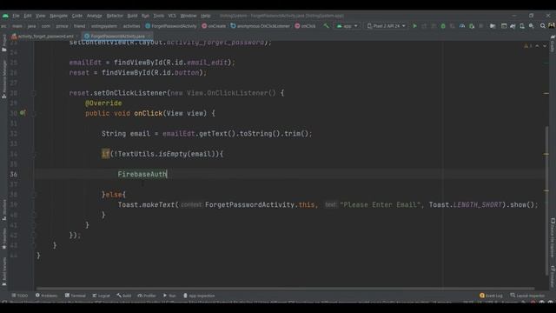Click the activities breadcrumb folder

pos(131,26)
